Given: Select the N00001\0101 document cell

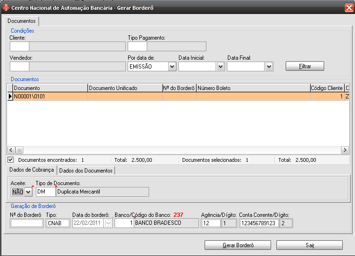Looking at the screenshot, I should pyautogui.click(x=50, y=97).
